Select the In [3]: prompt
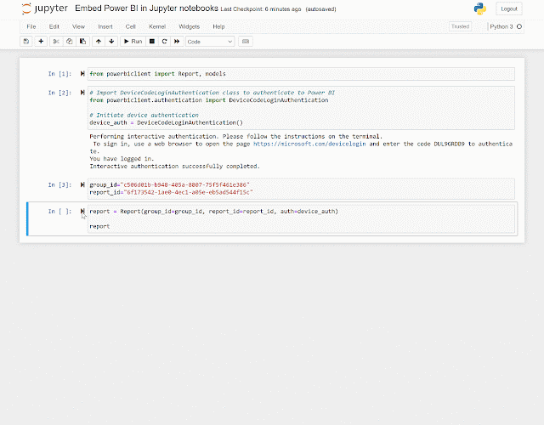Viewport: 544px width, 425px height. point(59,185)
